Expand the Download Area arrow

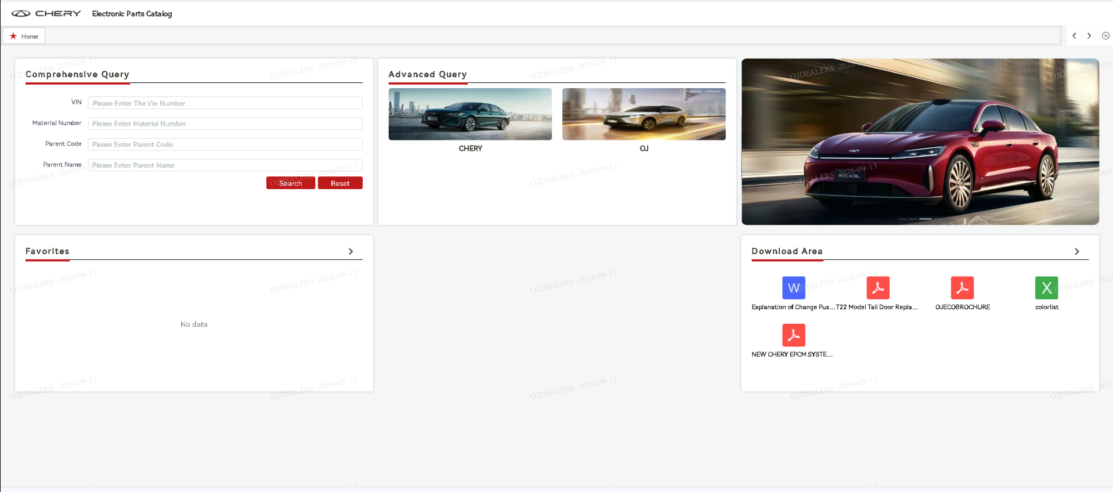(1076, 251)
